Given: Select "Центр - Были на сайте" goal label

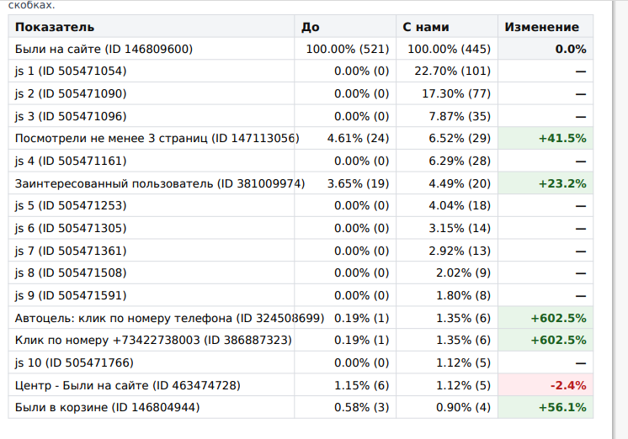Looking at the screenshot, I should (x=127, y=385).
